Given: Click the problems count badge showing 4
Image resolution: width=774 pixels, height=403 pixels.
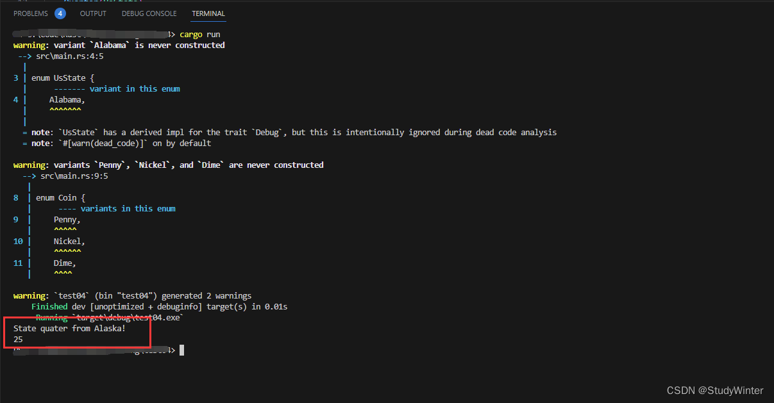Looking at the screenshot, I should [x=60, y=13].
